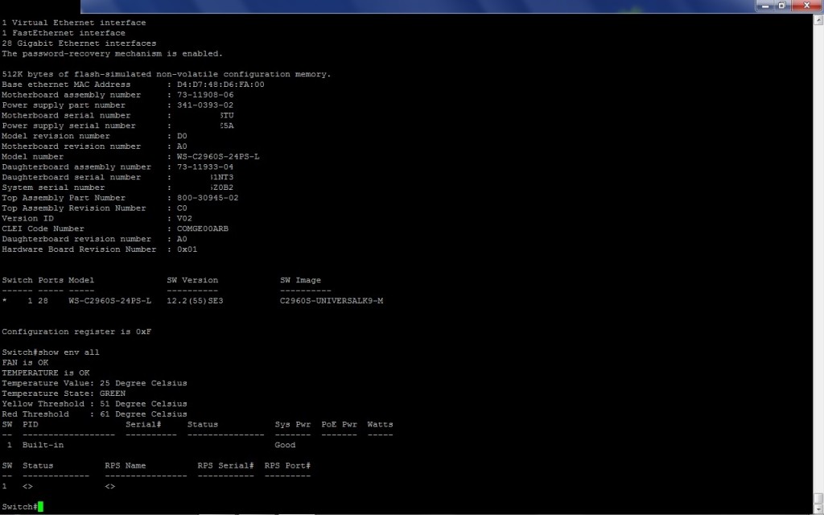Click Top Assembly Part Number 800-30945-02
The image size is (824, 515).
pos(208,198)
